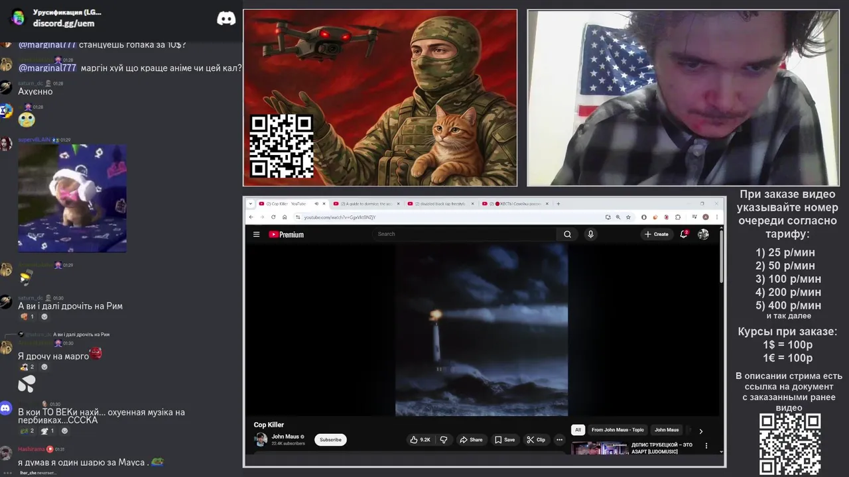The width and height of the screenshot is (849, 477).
Task: Select the 'All' filter chip
Action: pyautogui.click(x=578, y=430)
